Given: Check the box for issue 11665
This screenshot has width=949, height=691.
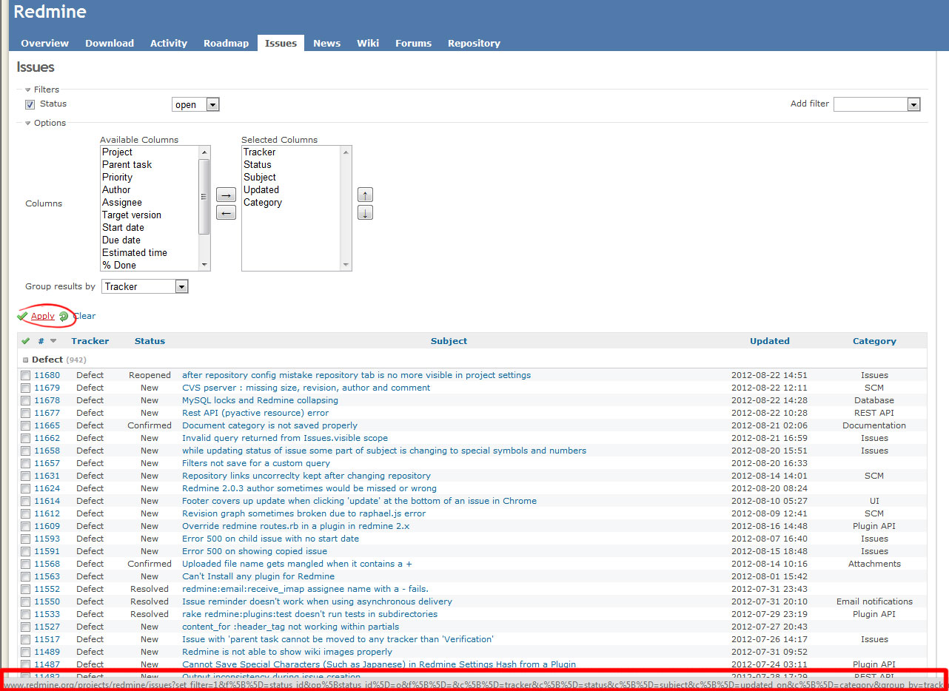Looking at the screenshot, I should [x=26, y=426].
